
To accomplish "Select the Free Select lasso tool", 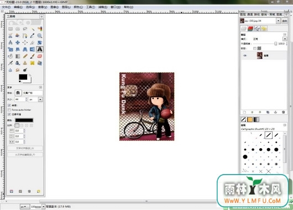I will (25, 29).
